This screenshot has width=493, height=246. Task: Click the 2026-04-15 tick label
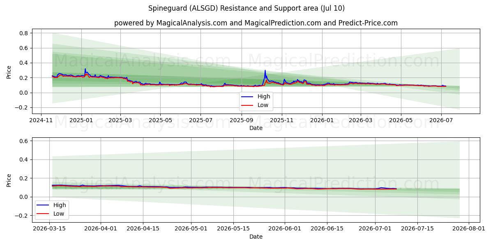pos(143,229)
